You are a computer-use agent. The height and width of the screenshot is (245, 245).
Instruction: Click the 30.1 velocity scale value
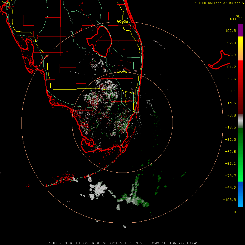tap(232, 91)
